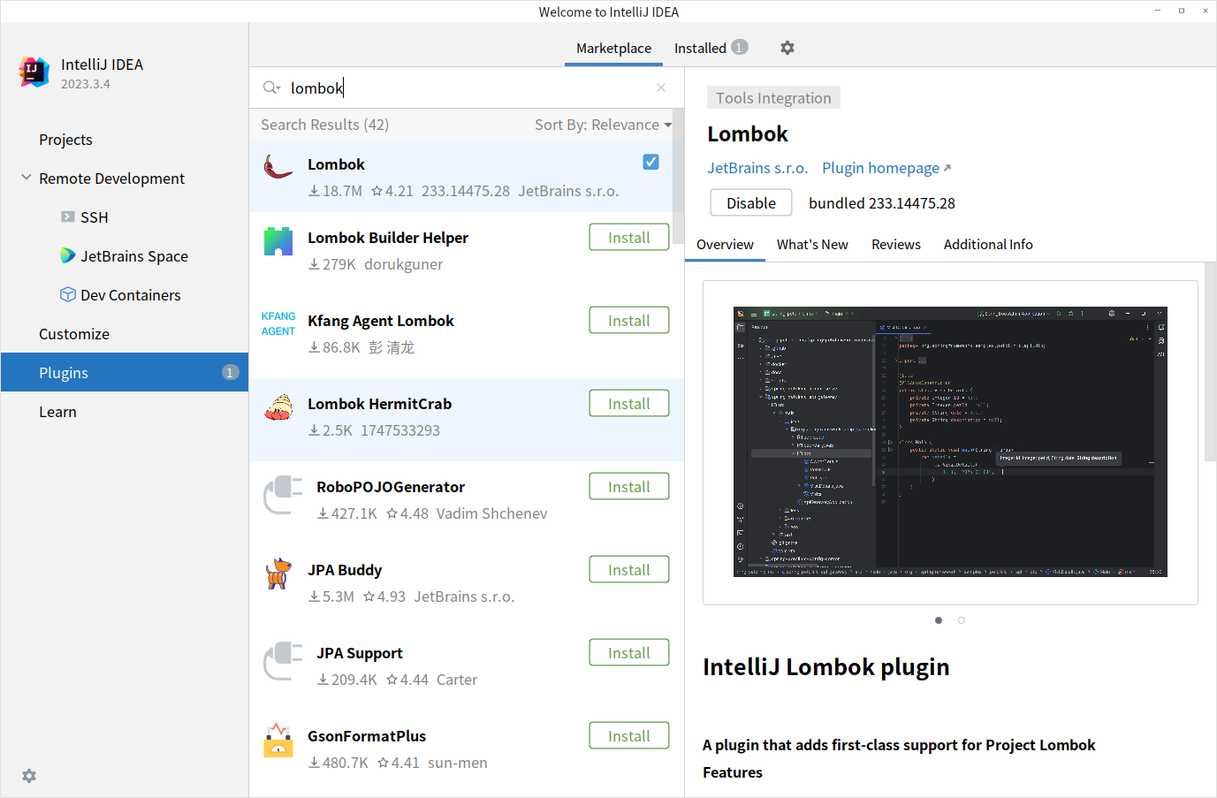Open the plugin manager gear settings
Screen dimensions: 1217x798
(x=787, y=48)
